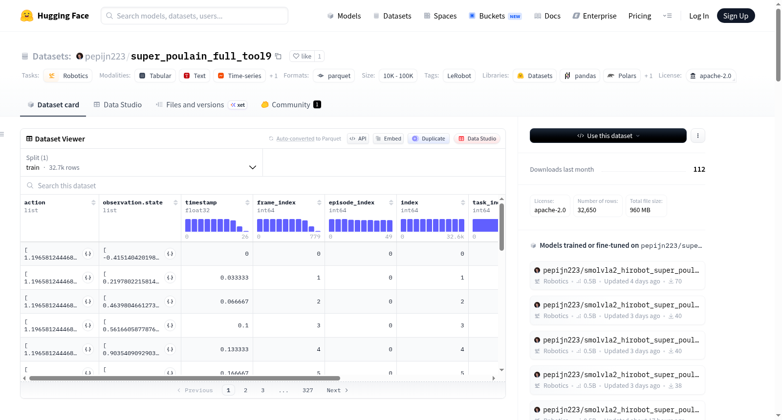Screen dimensions: 782x420
Task: Duplicate this dataset
Action: 429,139
